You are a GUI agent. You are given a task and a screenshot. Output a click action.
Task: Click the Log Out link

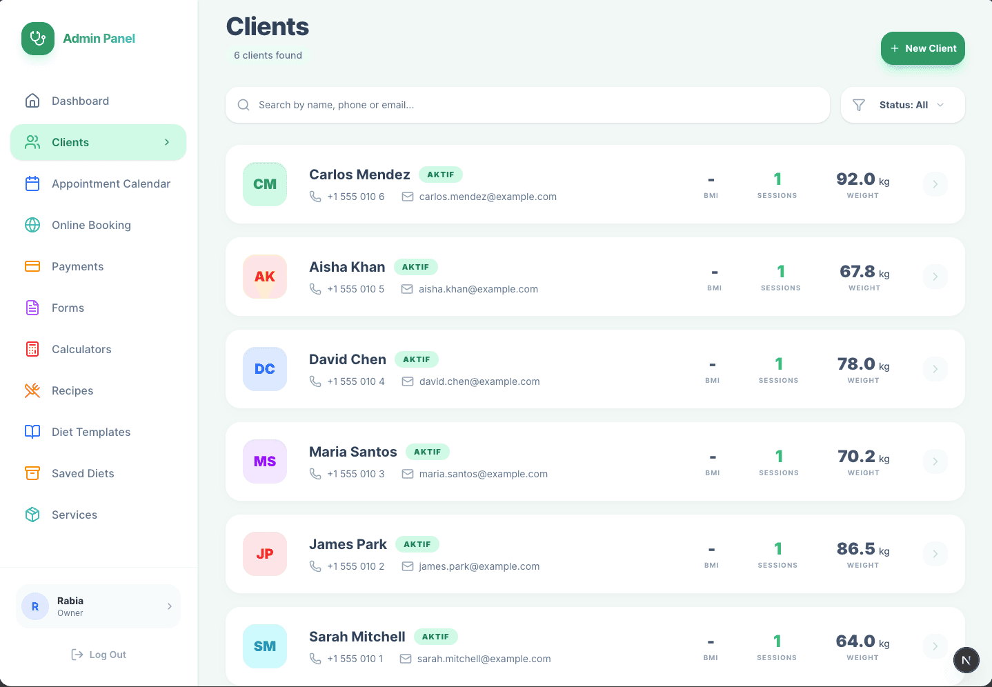coord(99,655)
